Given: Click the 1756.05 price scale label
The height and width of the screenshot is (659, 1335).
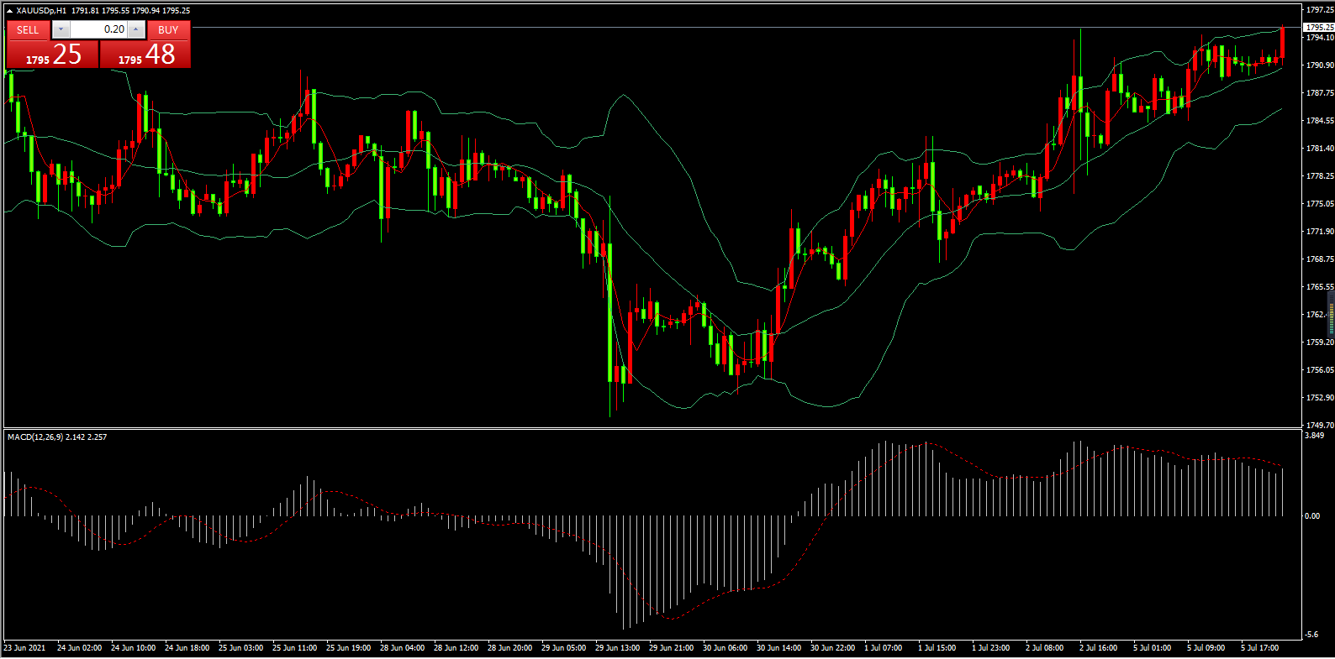Looking at the screenshot, I should 1319,370.
